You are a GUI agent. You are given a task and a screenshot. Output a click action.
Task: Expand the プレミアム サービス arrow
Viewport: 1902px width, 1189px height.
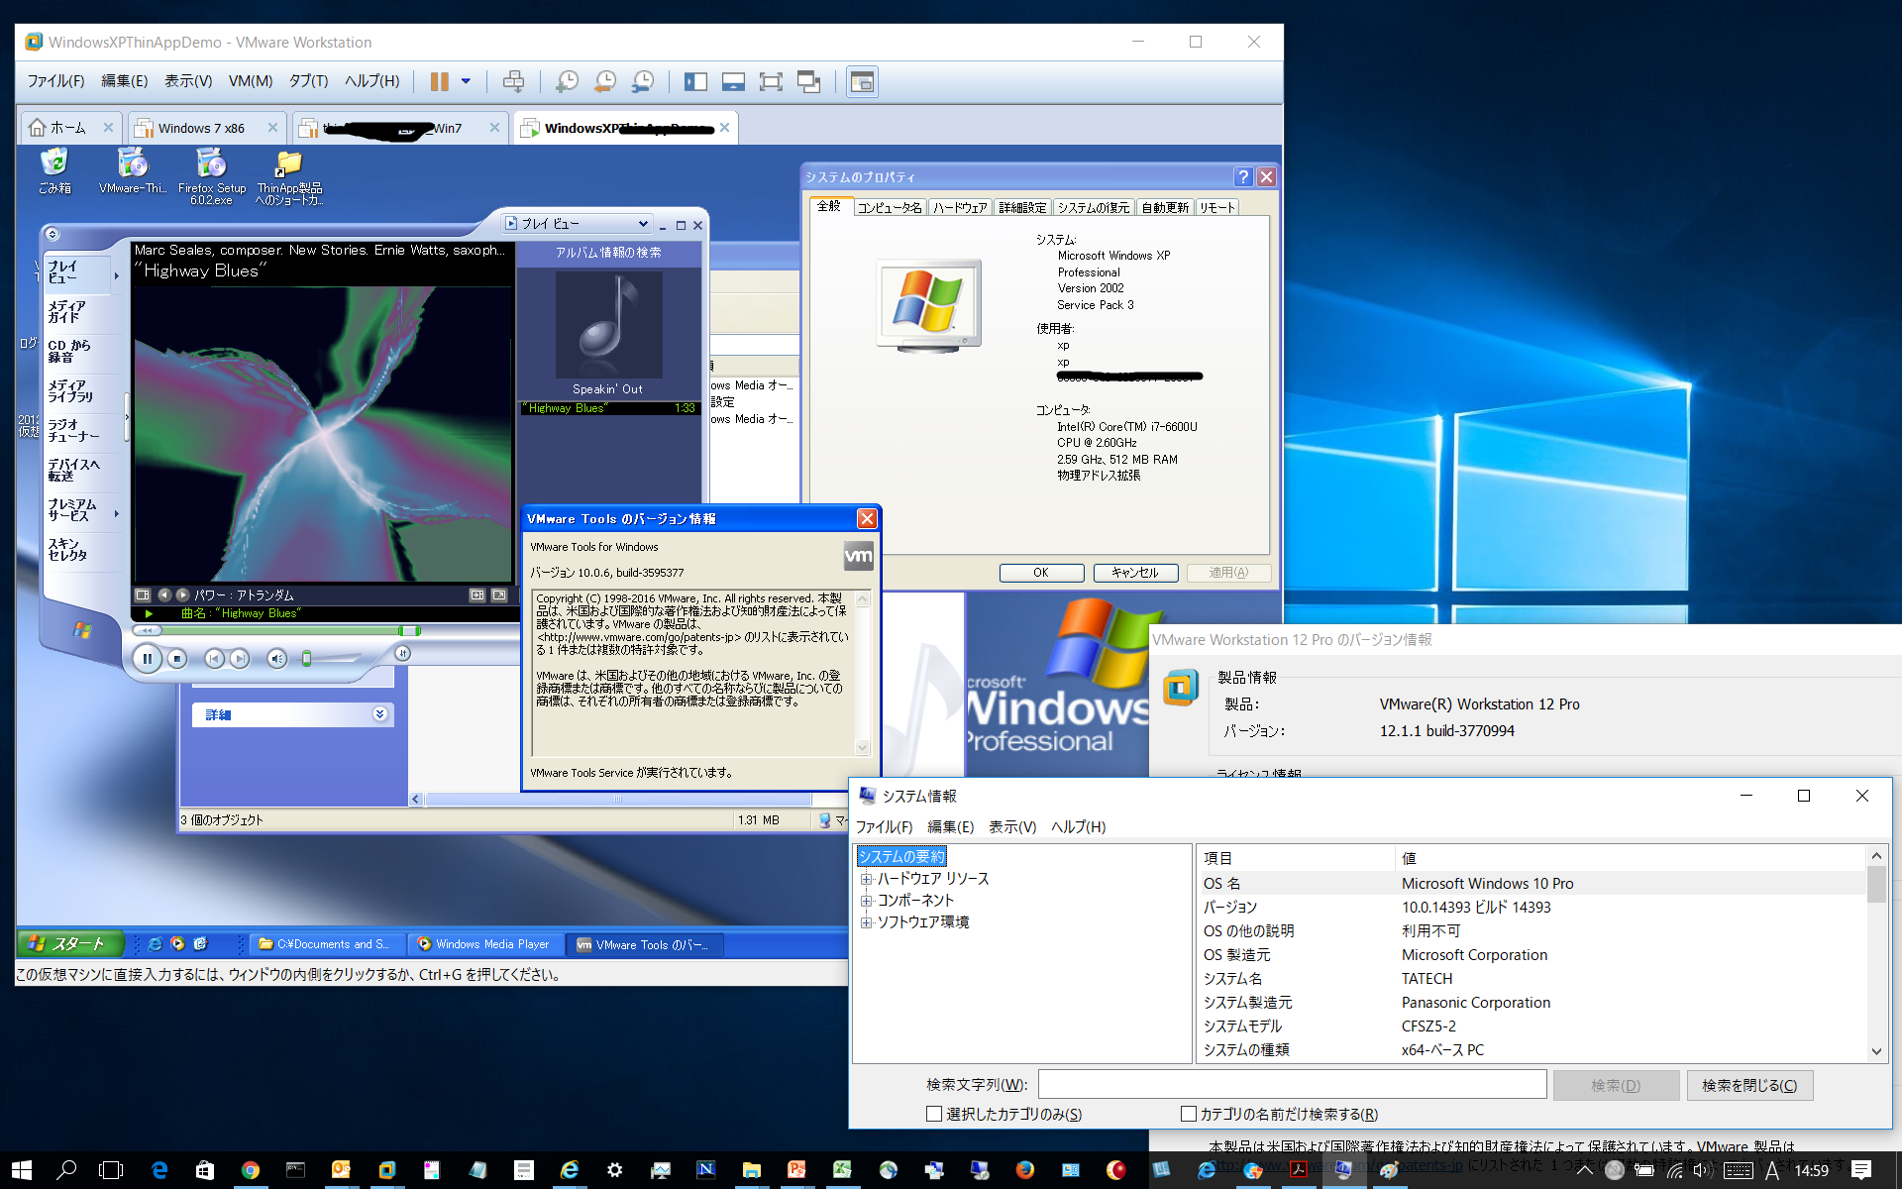pos(117,513)
